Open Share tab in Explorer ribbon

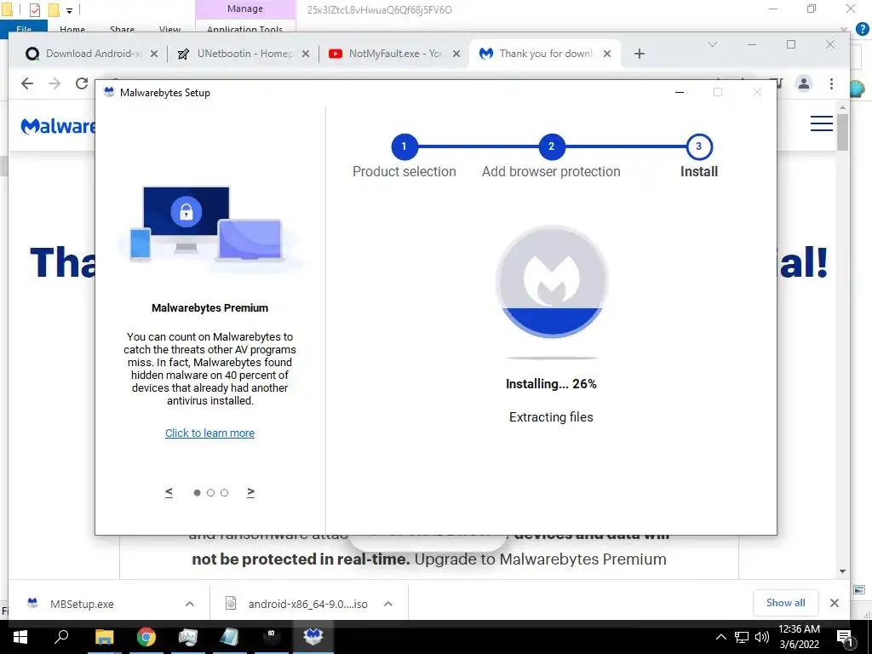pyautogui.click(x=122, y=28)
